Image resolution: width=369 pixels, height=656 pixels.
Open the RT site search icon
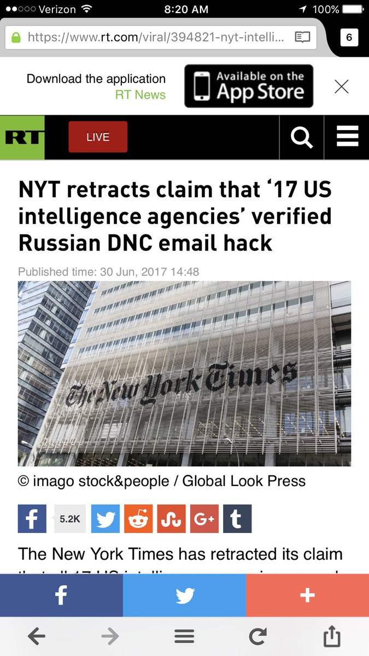[x=301, y=137]
